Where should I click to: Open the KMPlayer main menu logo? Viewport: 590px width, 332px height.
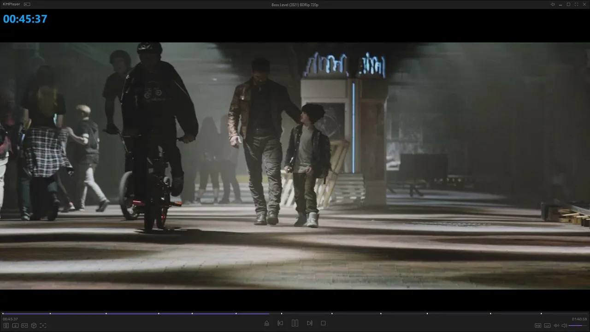12,4
